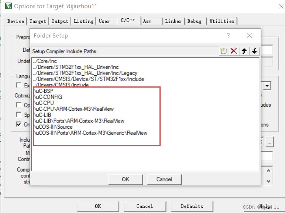
Task: Click the Help button in Options window
Action: pos(264,206)
